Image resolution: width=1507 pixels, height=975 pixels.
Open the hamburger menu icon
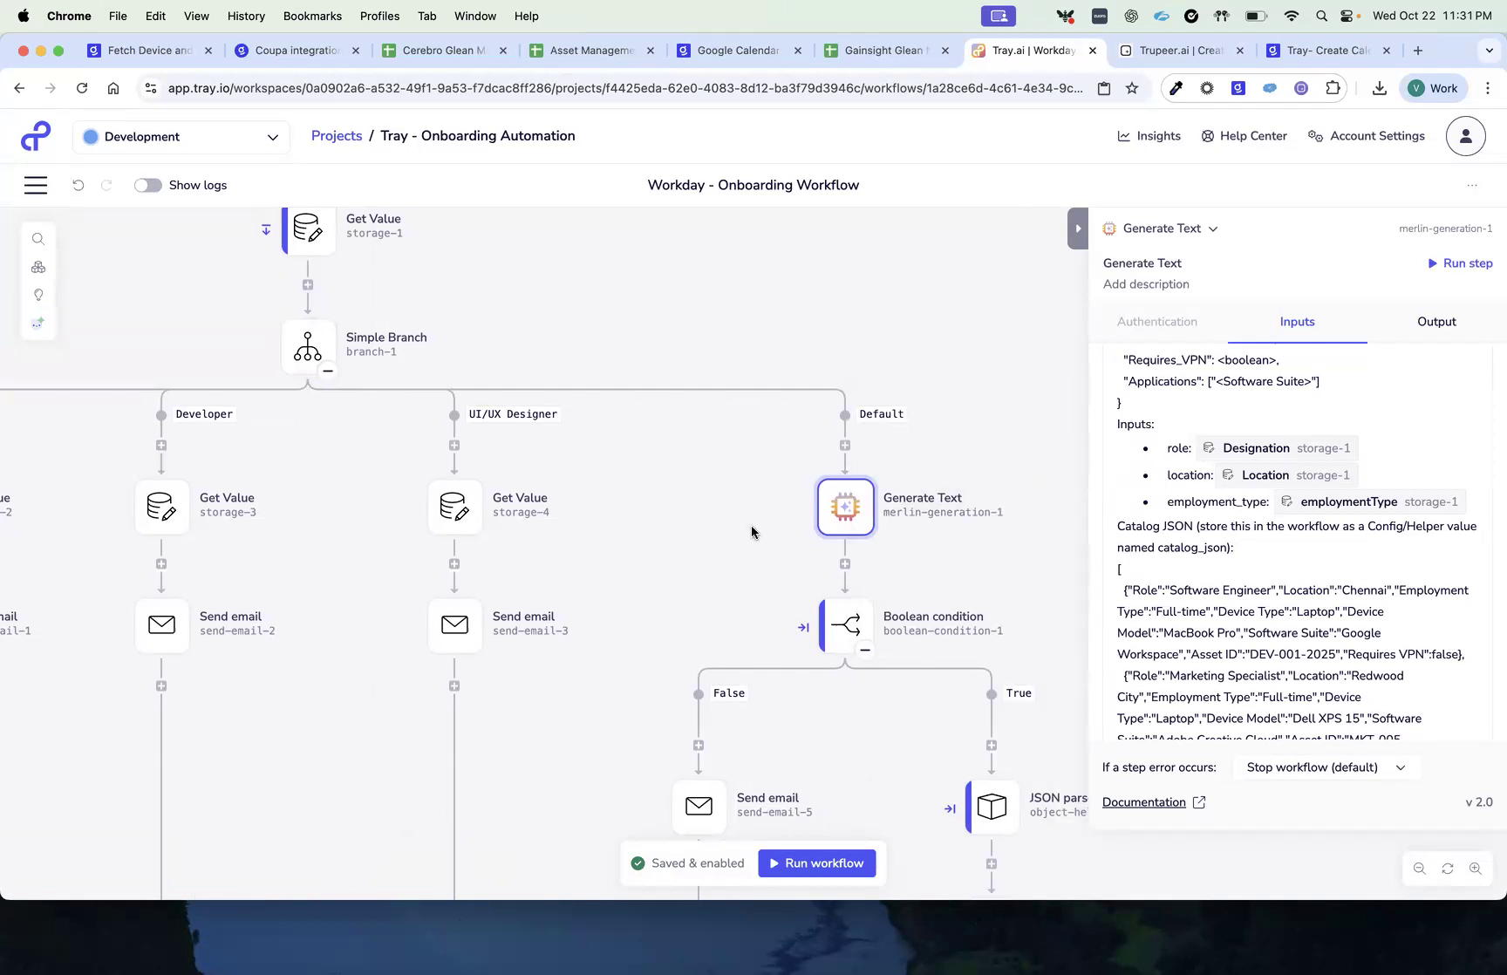pyautogui.click(x=36, y=185)
